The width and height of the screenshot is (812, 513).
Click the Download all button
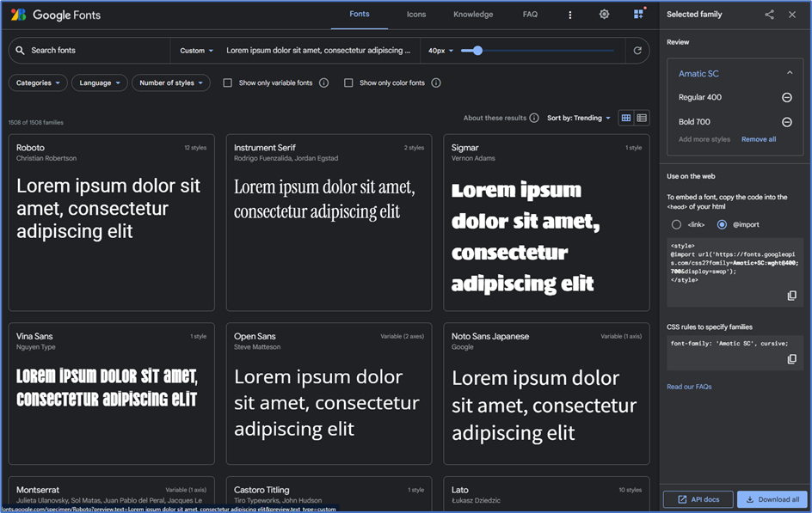pos(772,499)
